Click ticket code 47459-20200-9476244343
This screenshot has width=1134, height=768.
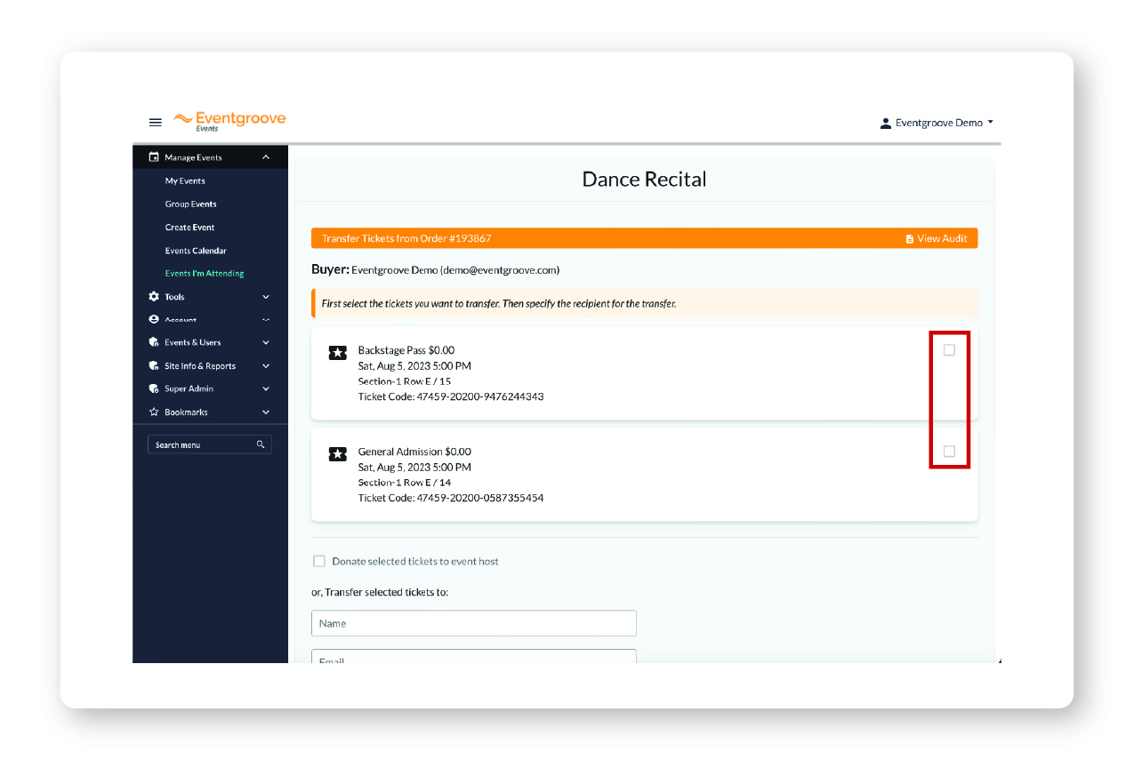pyautogui.click(x=480, y=397)
